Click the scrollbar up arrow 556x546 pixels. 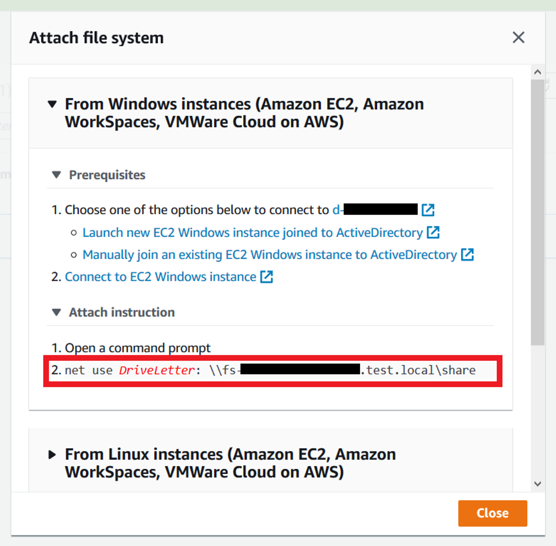[537, 72]
